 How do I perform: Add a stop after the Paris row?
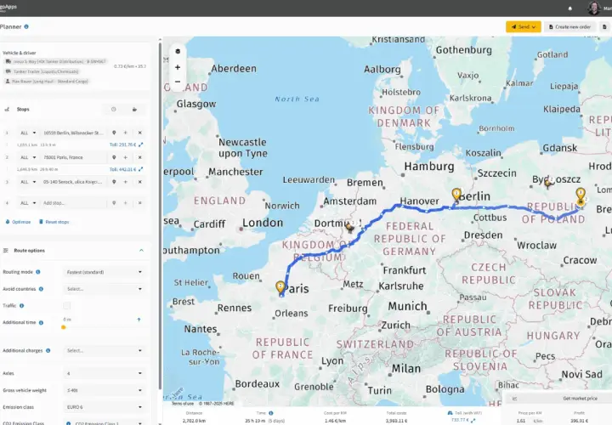125,157
